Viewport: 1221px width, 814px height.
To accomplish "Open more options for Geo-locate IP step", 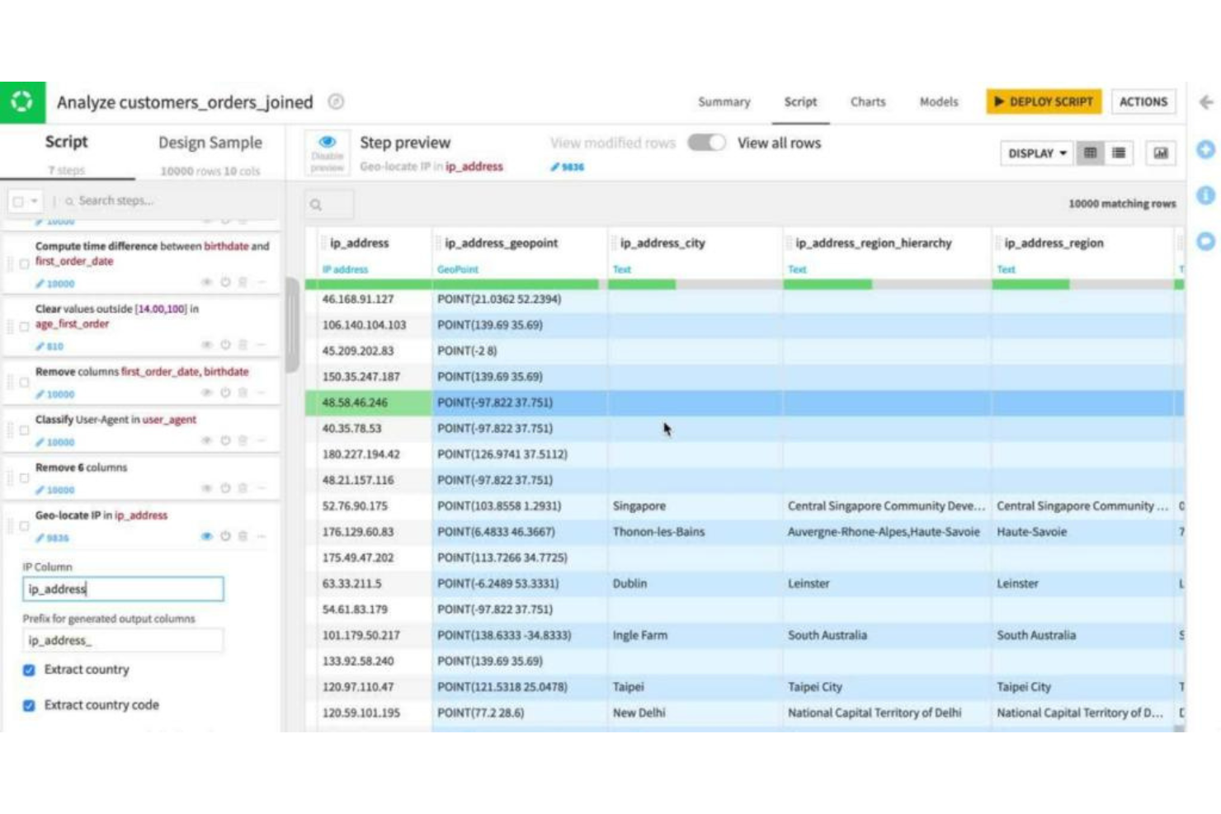I will click(x=261, y=536).
